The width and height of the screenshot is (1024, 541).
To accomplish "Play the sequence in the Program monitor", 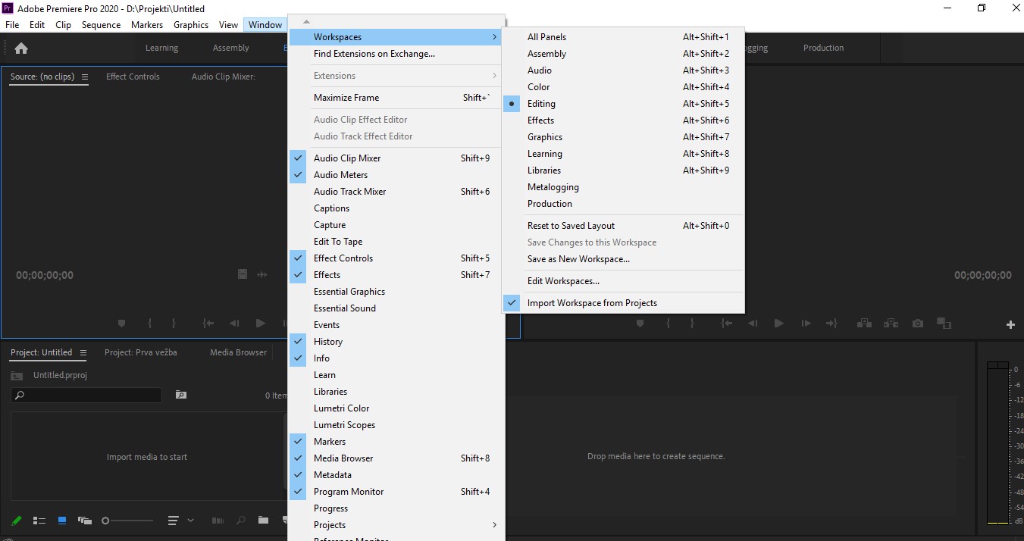I will point(778,324).
